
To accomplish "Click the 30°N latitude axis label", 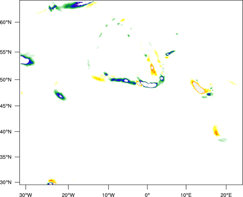I will click(6, 182).
